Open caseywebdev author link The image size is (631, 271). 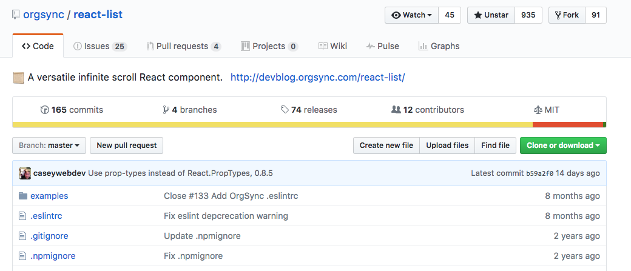click(59, 173)
